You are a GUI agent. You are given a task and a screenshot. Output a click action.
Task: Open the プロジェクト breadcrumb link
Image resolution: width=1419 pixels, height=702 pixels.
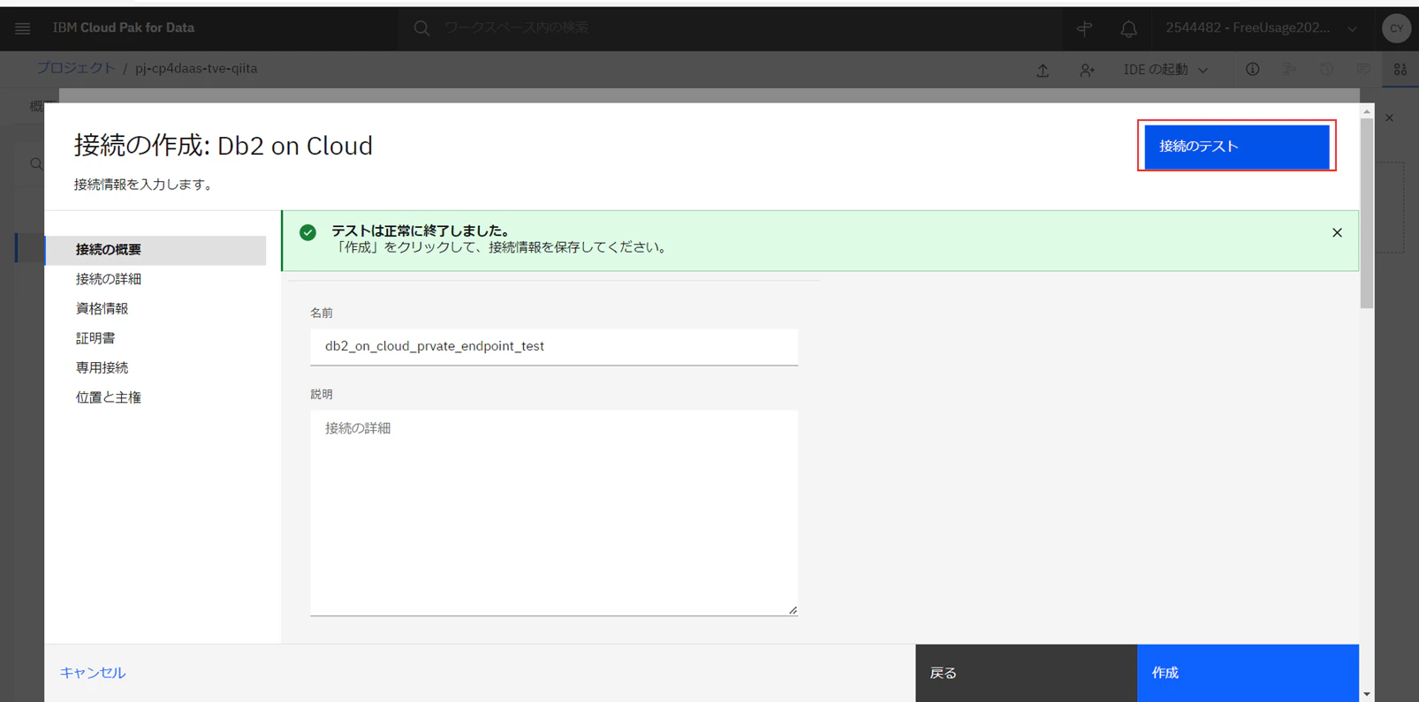point(76,68)
